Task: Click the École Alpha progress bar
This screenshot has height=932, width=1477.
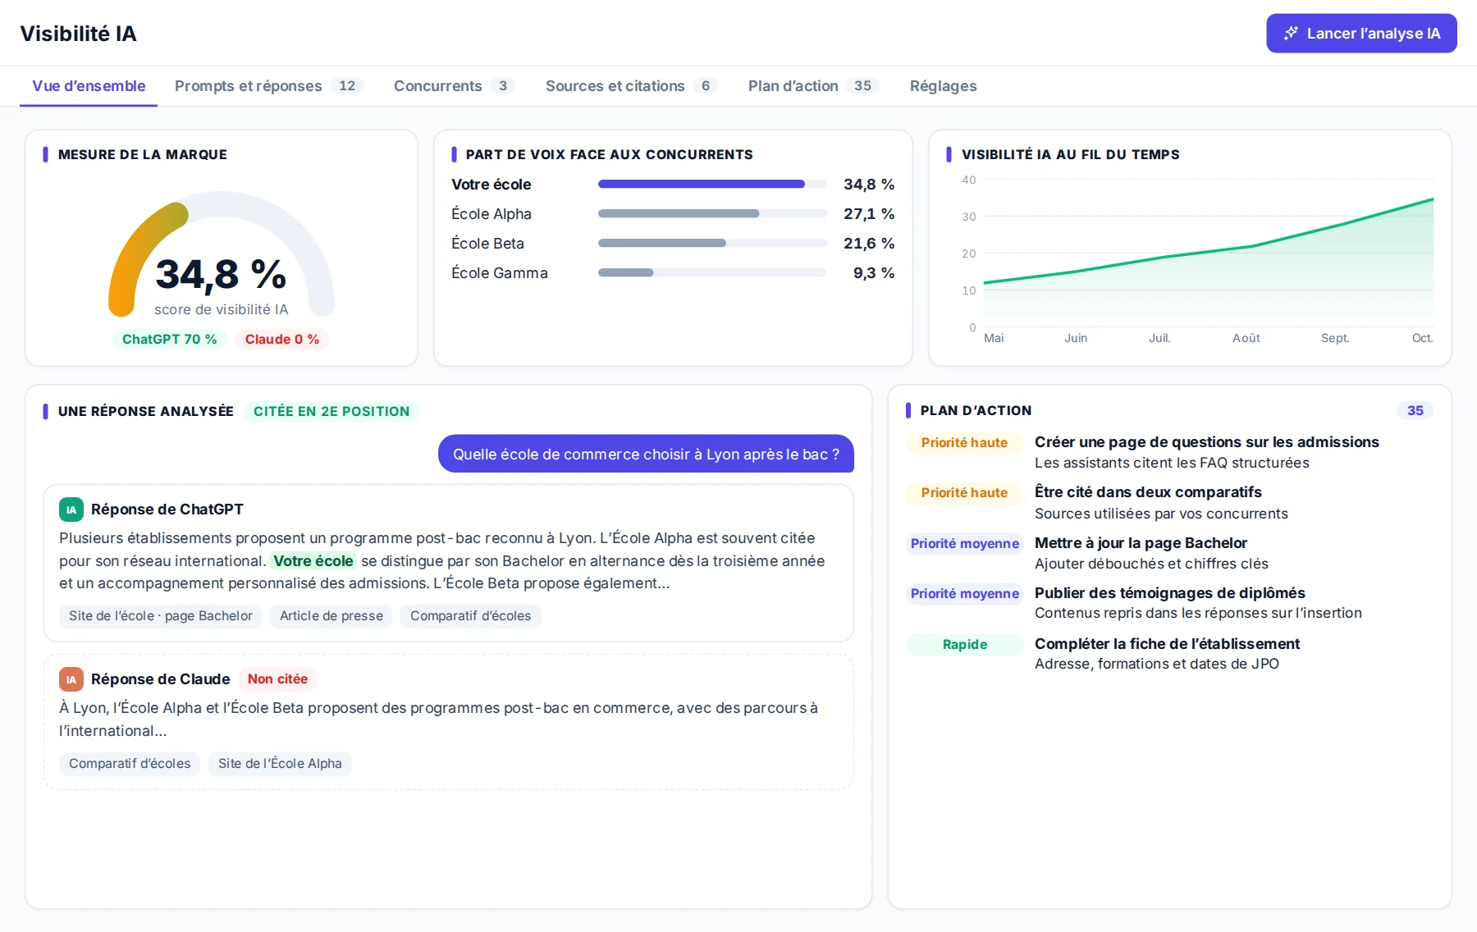Action: click(712, 213)
